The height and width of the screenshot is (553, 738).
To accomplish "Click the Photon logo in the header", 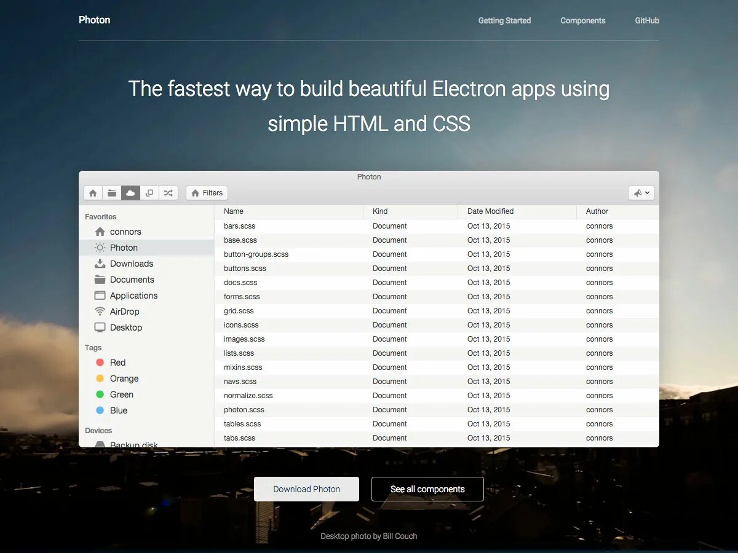I will coord(95,20).
